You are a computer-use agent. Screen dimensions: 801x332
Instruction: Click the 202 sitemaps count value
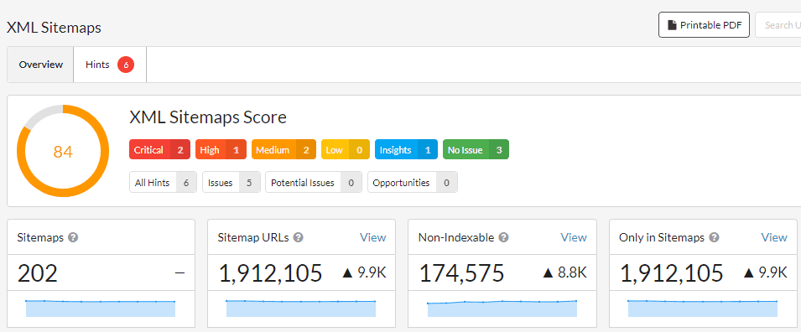37,273
